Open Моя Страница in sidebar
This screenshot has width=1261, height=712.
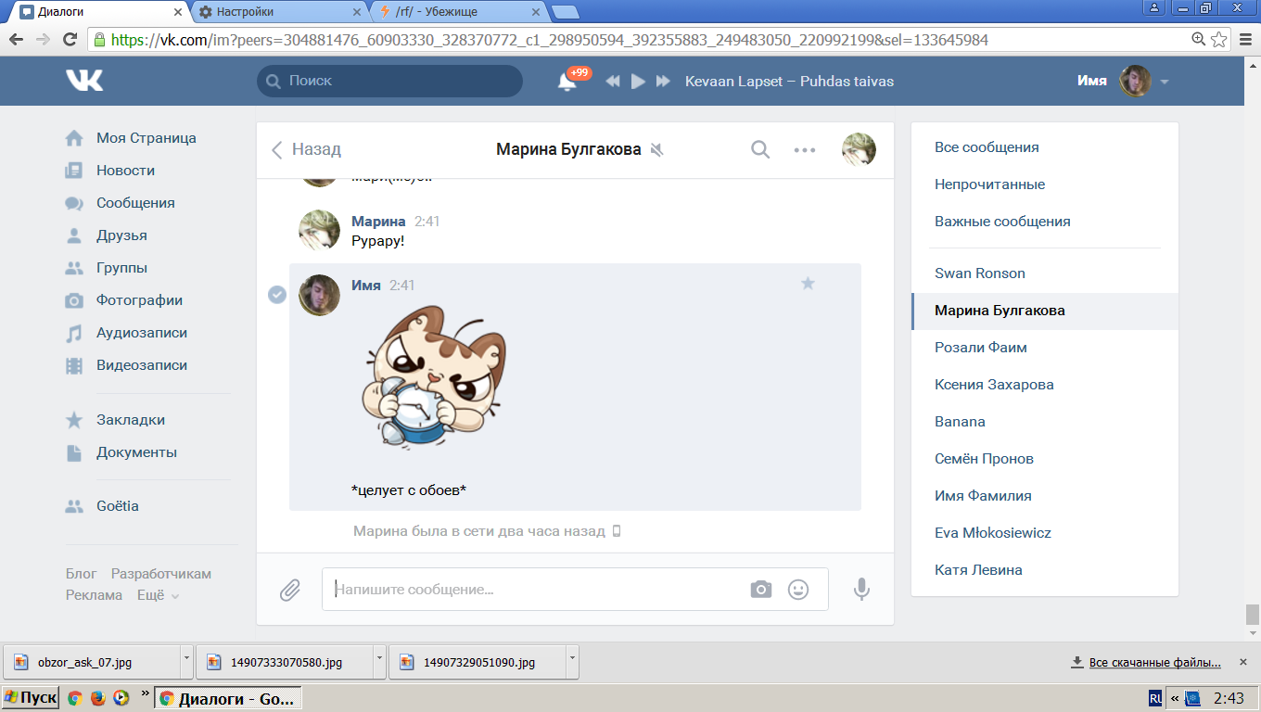pyautogui.click(x=146, y=138)
